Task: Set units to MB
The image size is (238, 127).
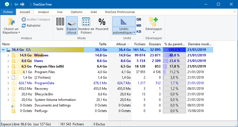Action: click(139, 26)
